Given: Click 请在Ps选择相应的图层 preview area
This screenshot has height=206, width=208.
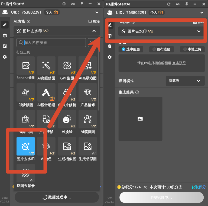Looking at the screenshot, I should [x=161, y=63].
